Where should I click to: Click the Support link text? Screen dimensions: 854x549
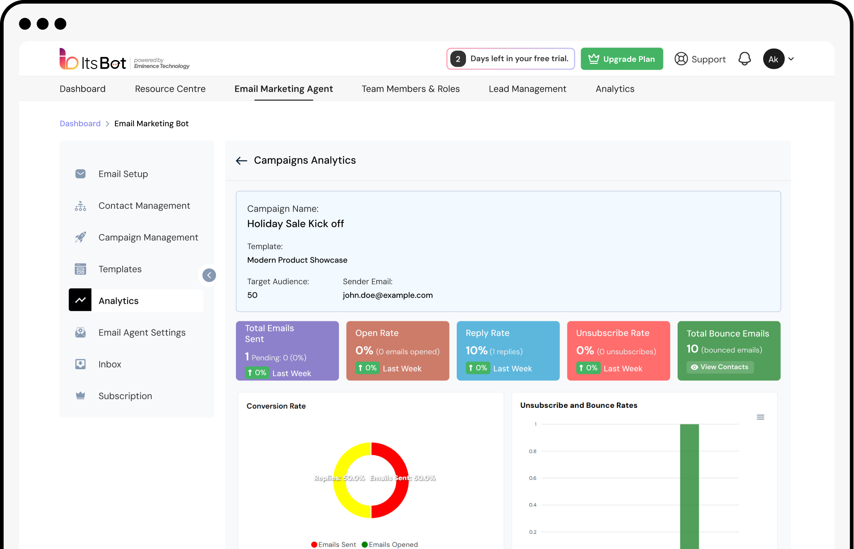click(x=708, y=60)
